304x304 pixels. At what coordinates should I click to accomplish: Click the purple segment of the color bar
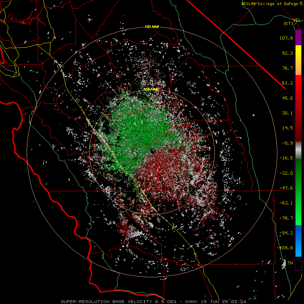pos(298,38)
